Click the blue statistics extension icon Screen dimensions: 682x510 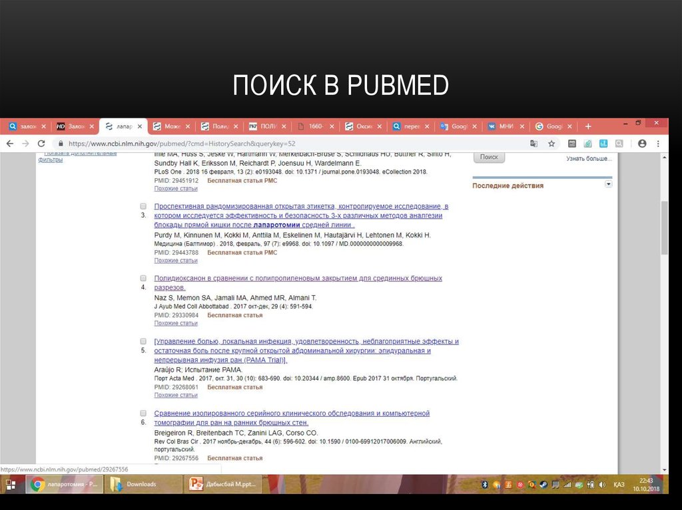click(x=603, y=143)
